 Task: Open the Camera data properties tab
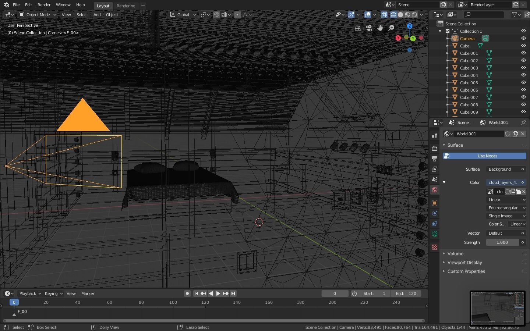pos(435,234)
